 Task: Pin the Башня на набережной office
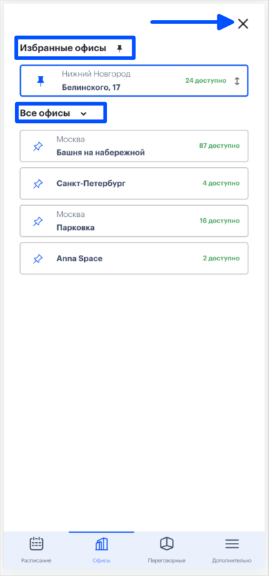click(x=37, y=146)
